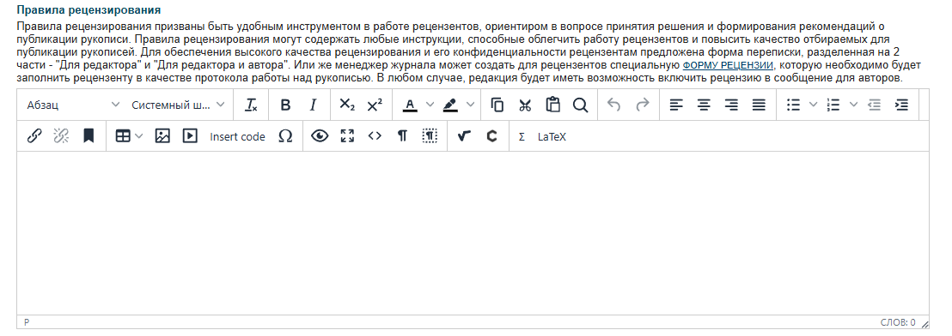This screenshot has width=952, height=336.
Task: Insert a hyperlink with the link icon
Action: [x=34, y=137]
